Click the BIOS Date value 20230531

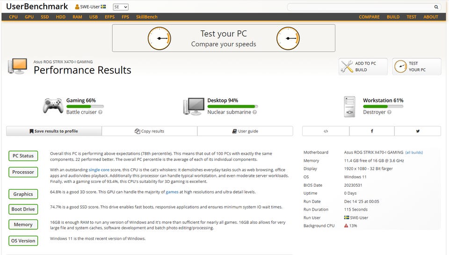click(353, 185)
